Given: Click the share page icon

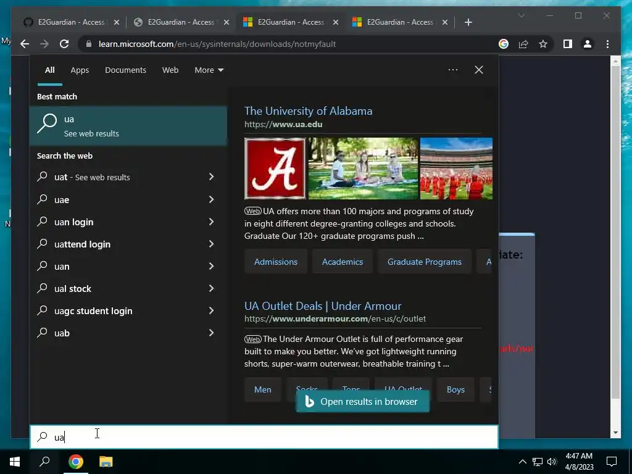Looking at the screenshot, I should (x=523, y=44).
